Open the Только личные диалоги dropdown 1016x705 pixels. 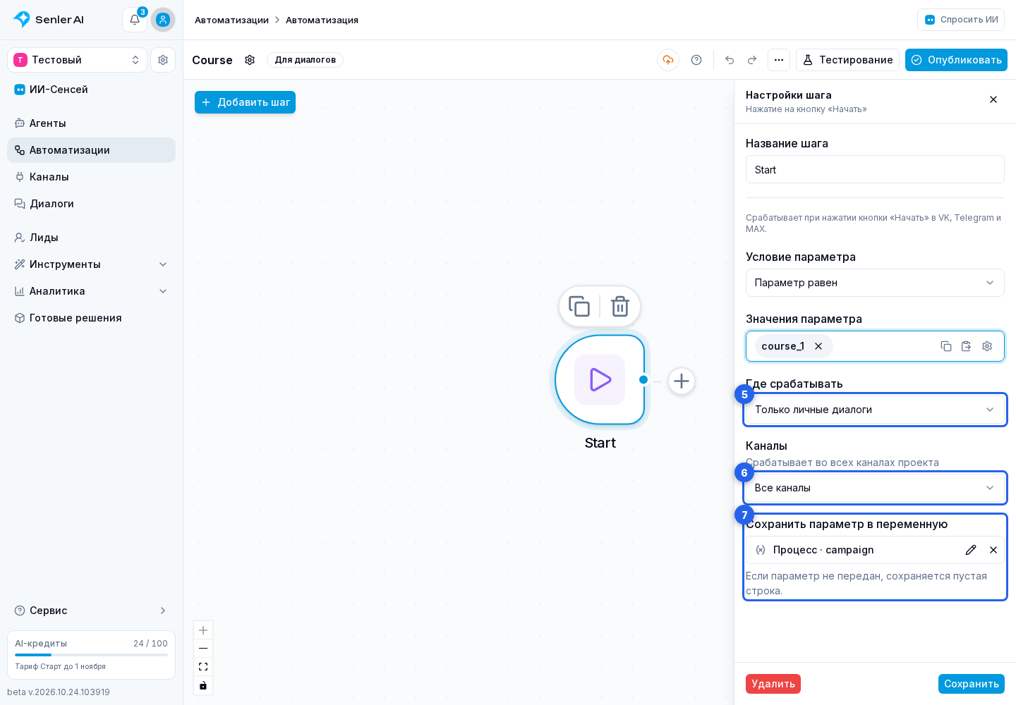[875, 410]
